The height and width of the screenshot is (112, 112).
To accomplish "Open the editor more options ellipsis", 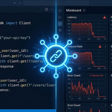I will point(52,9).
